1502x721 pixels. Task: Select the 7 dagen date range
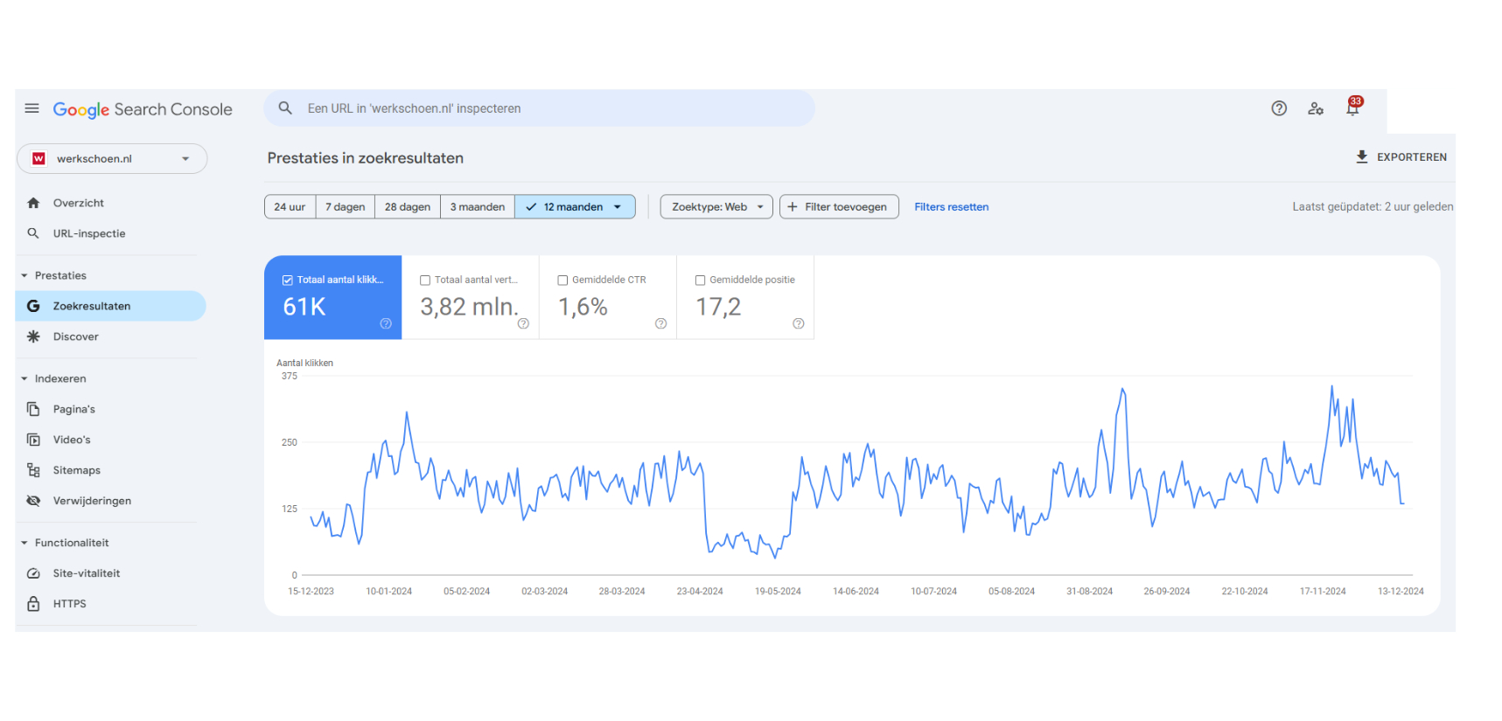tap(346, 207)
